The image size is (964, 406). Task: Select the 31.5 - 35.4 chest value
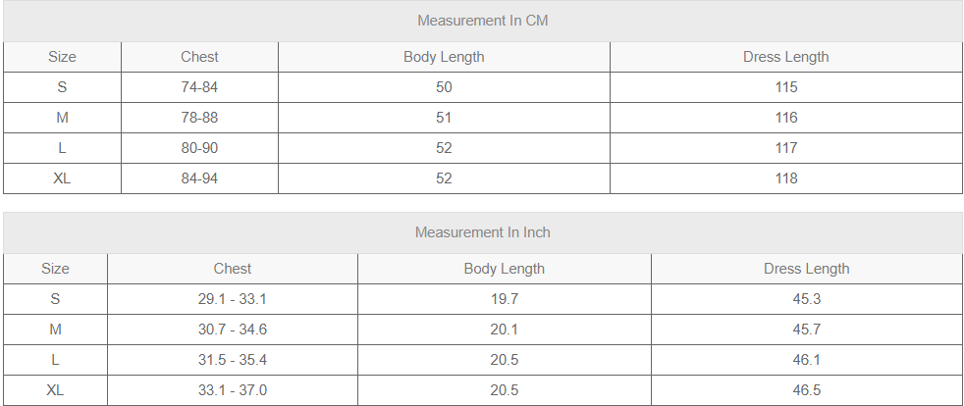point(233,360)
